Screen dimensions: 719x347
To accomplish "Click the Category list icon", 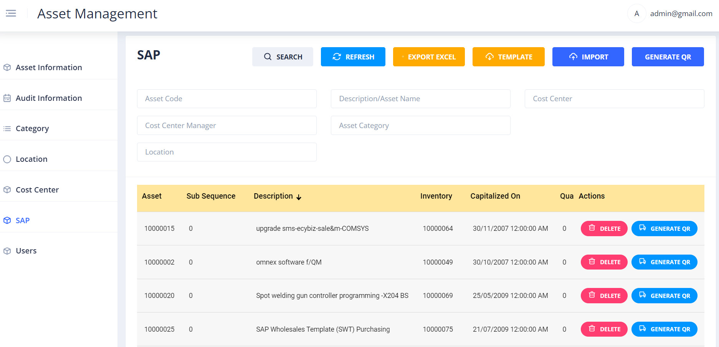I will point(7,128).
